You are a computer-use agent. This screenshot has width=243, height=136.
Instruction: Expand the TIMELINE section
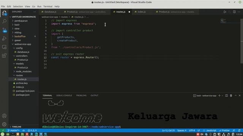point(24,127)
